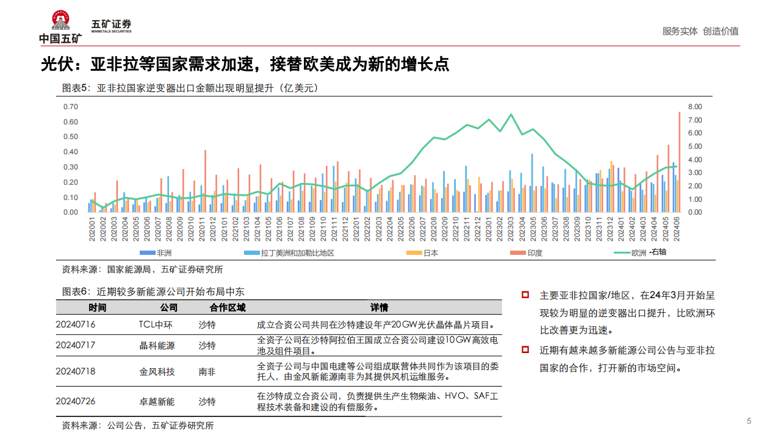Click the slide title 光伏：亚非拉等国家需求加速
Screen dimensions: 781x439
(246, 63)
